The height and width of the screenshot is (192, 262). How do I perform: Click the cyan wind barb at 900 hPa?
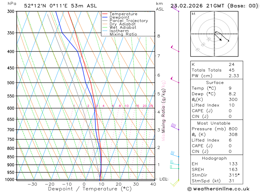(x=174, y=163)
